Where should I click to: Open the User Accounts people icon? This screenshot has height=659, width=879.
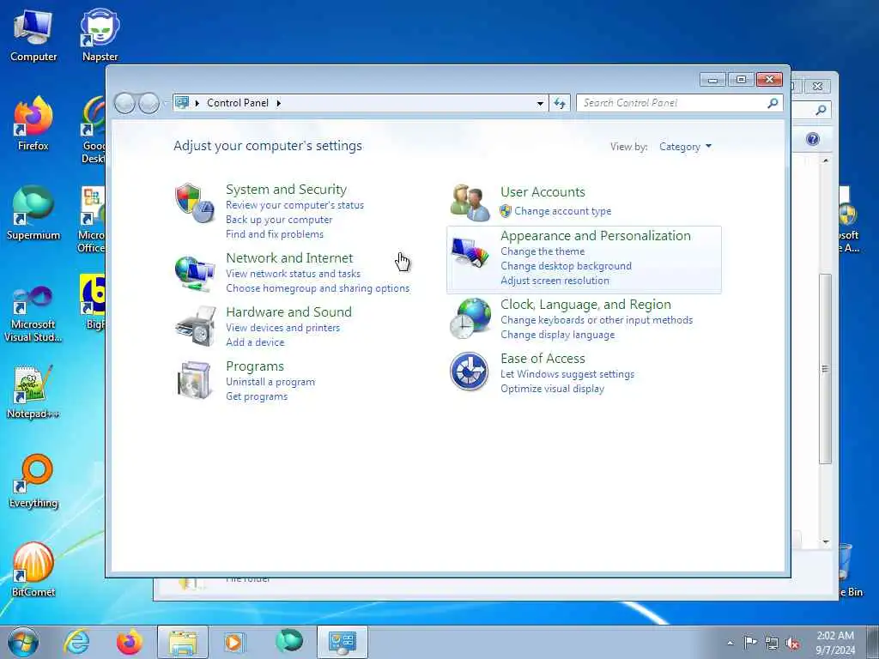coord(470,203)
